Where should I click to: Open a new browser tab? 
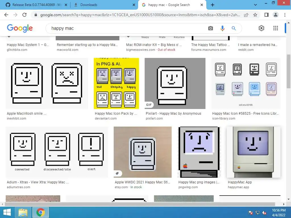pyautogui.click(x=213, y=5)
